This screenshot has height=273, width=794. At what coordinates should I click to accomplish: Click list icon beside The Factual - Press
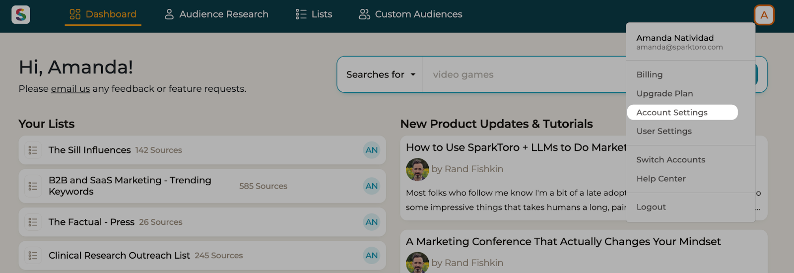coord(33,222)
